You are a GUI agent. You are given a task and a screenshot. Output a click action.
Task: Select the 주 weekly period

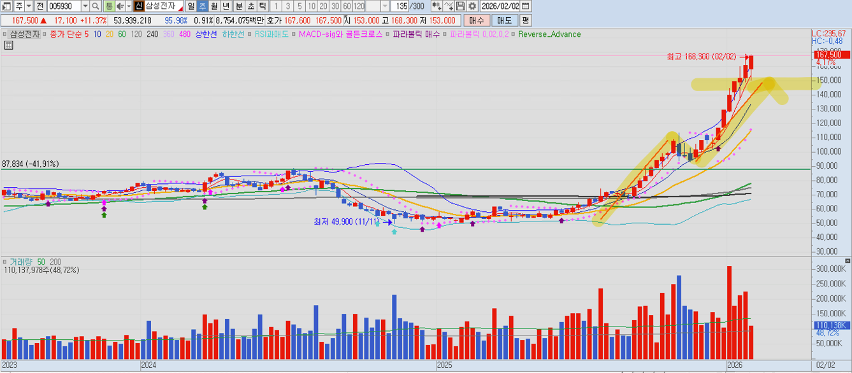coord(202,6)
